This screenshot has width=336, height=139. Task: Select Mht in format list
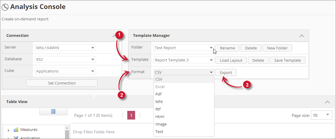[x=184, y=102]
